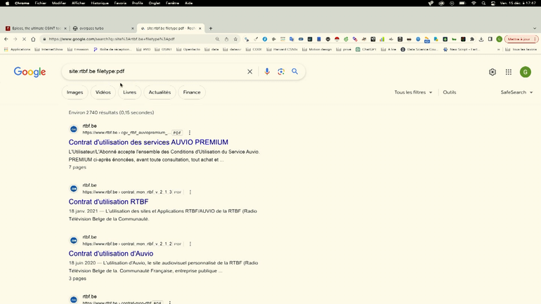Close the overpass turbo tab
541x304 pixels.
coord(133,28)
